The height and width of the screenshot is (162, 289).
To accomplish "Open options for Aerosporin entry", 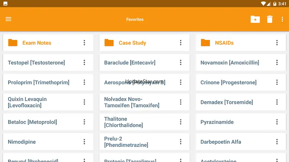I will [181, 82].
